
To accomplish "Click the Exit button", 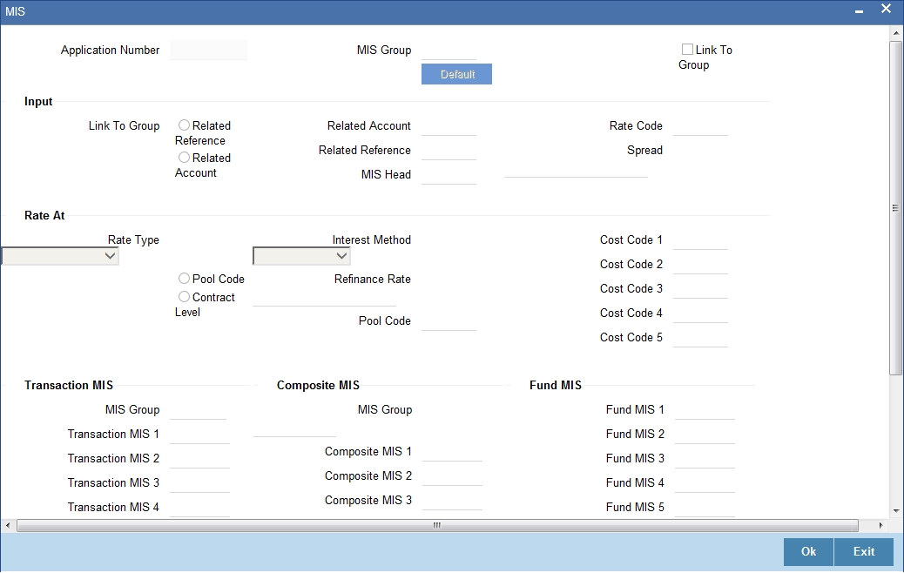I will tap(864, 552).
